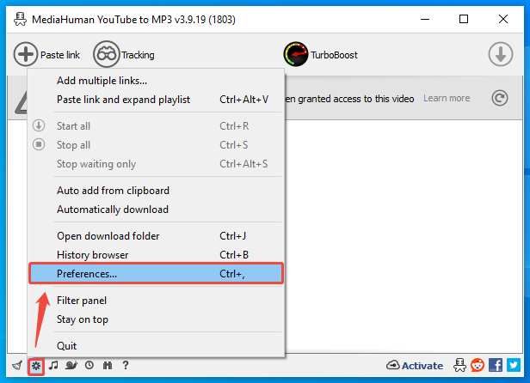Click the retry circular arrow icon
Image resolution: width=530 pixels, height=383 pixels.
pos(500,98)
